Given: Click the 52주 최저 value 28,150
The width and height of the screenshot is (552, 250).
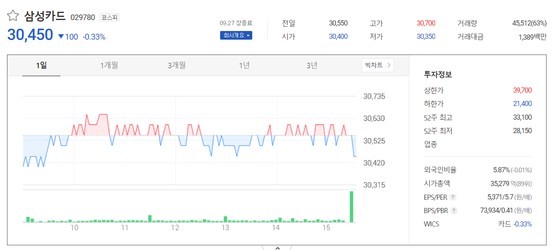Looking at the screenshot, I should pyautogui.click(x=523, y=130).
